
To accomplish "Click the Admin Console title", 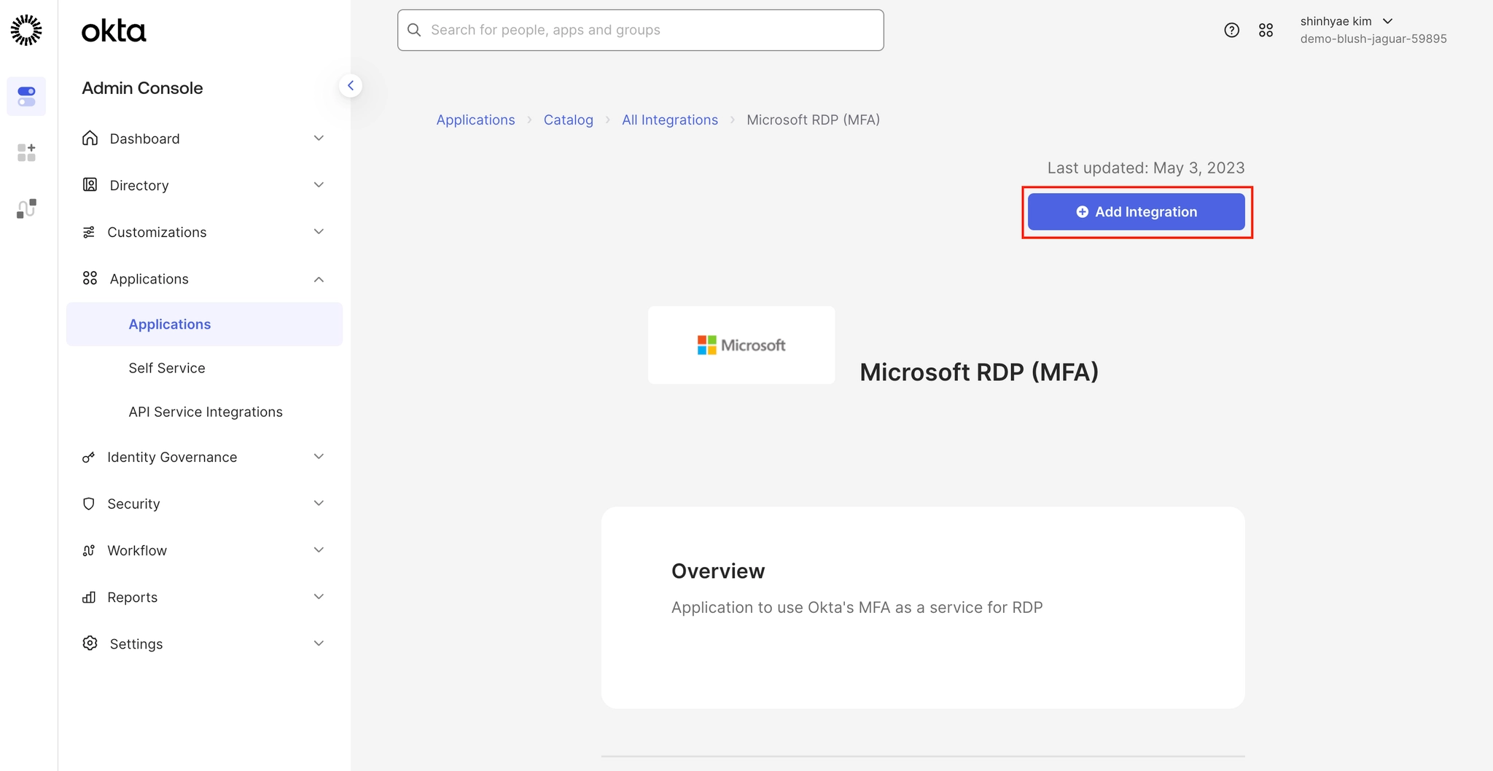I will (x=142, y=88).
